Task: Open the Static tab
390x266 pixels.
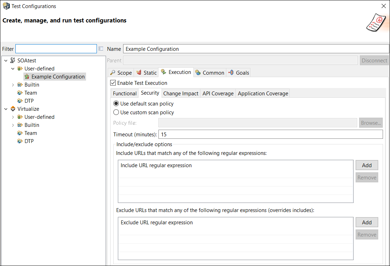Action: pyautogui.click(x=147, y=73)
